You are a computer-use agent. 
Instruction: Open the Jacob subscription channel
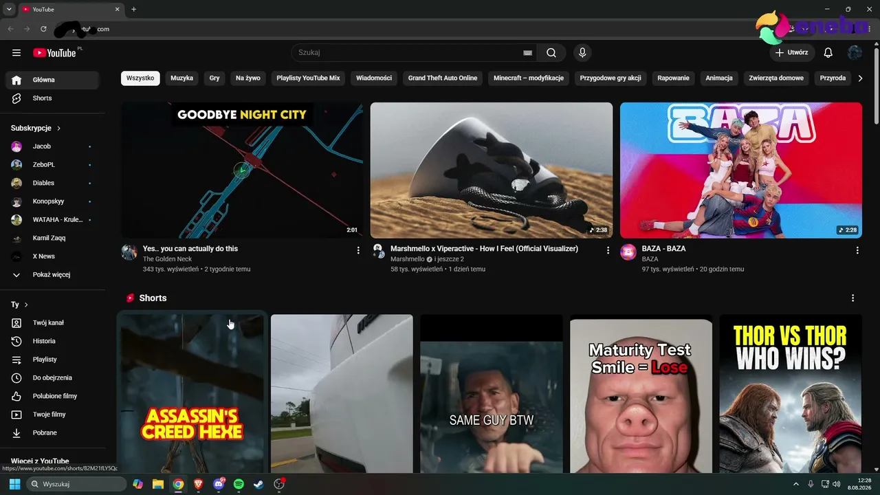(52, 146)
